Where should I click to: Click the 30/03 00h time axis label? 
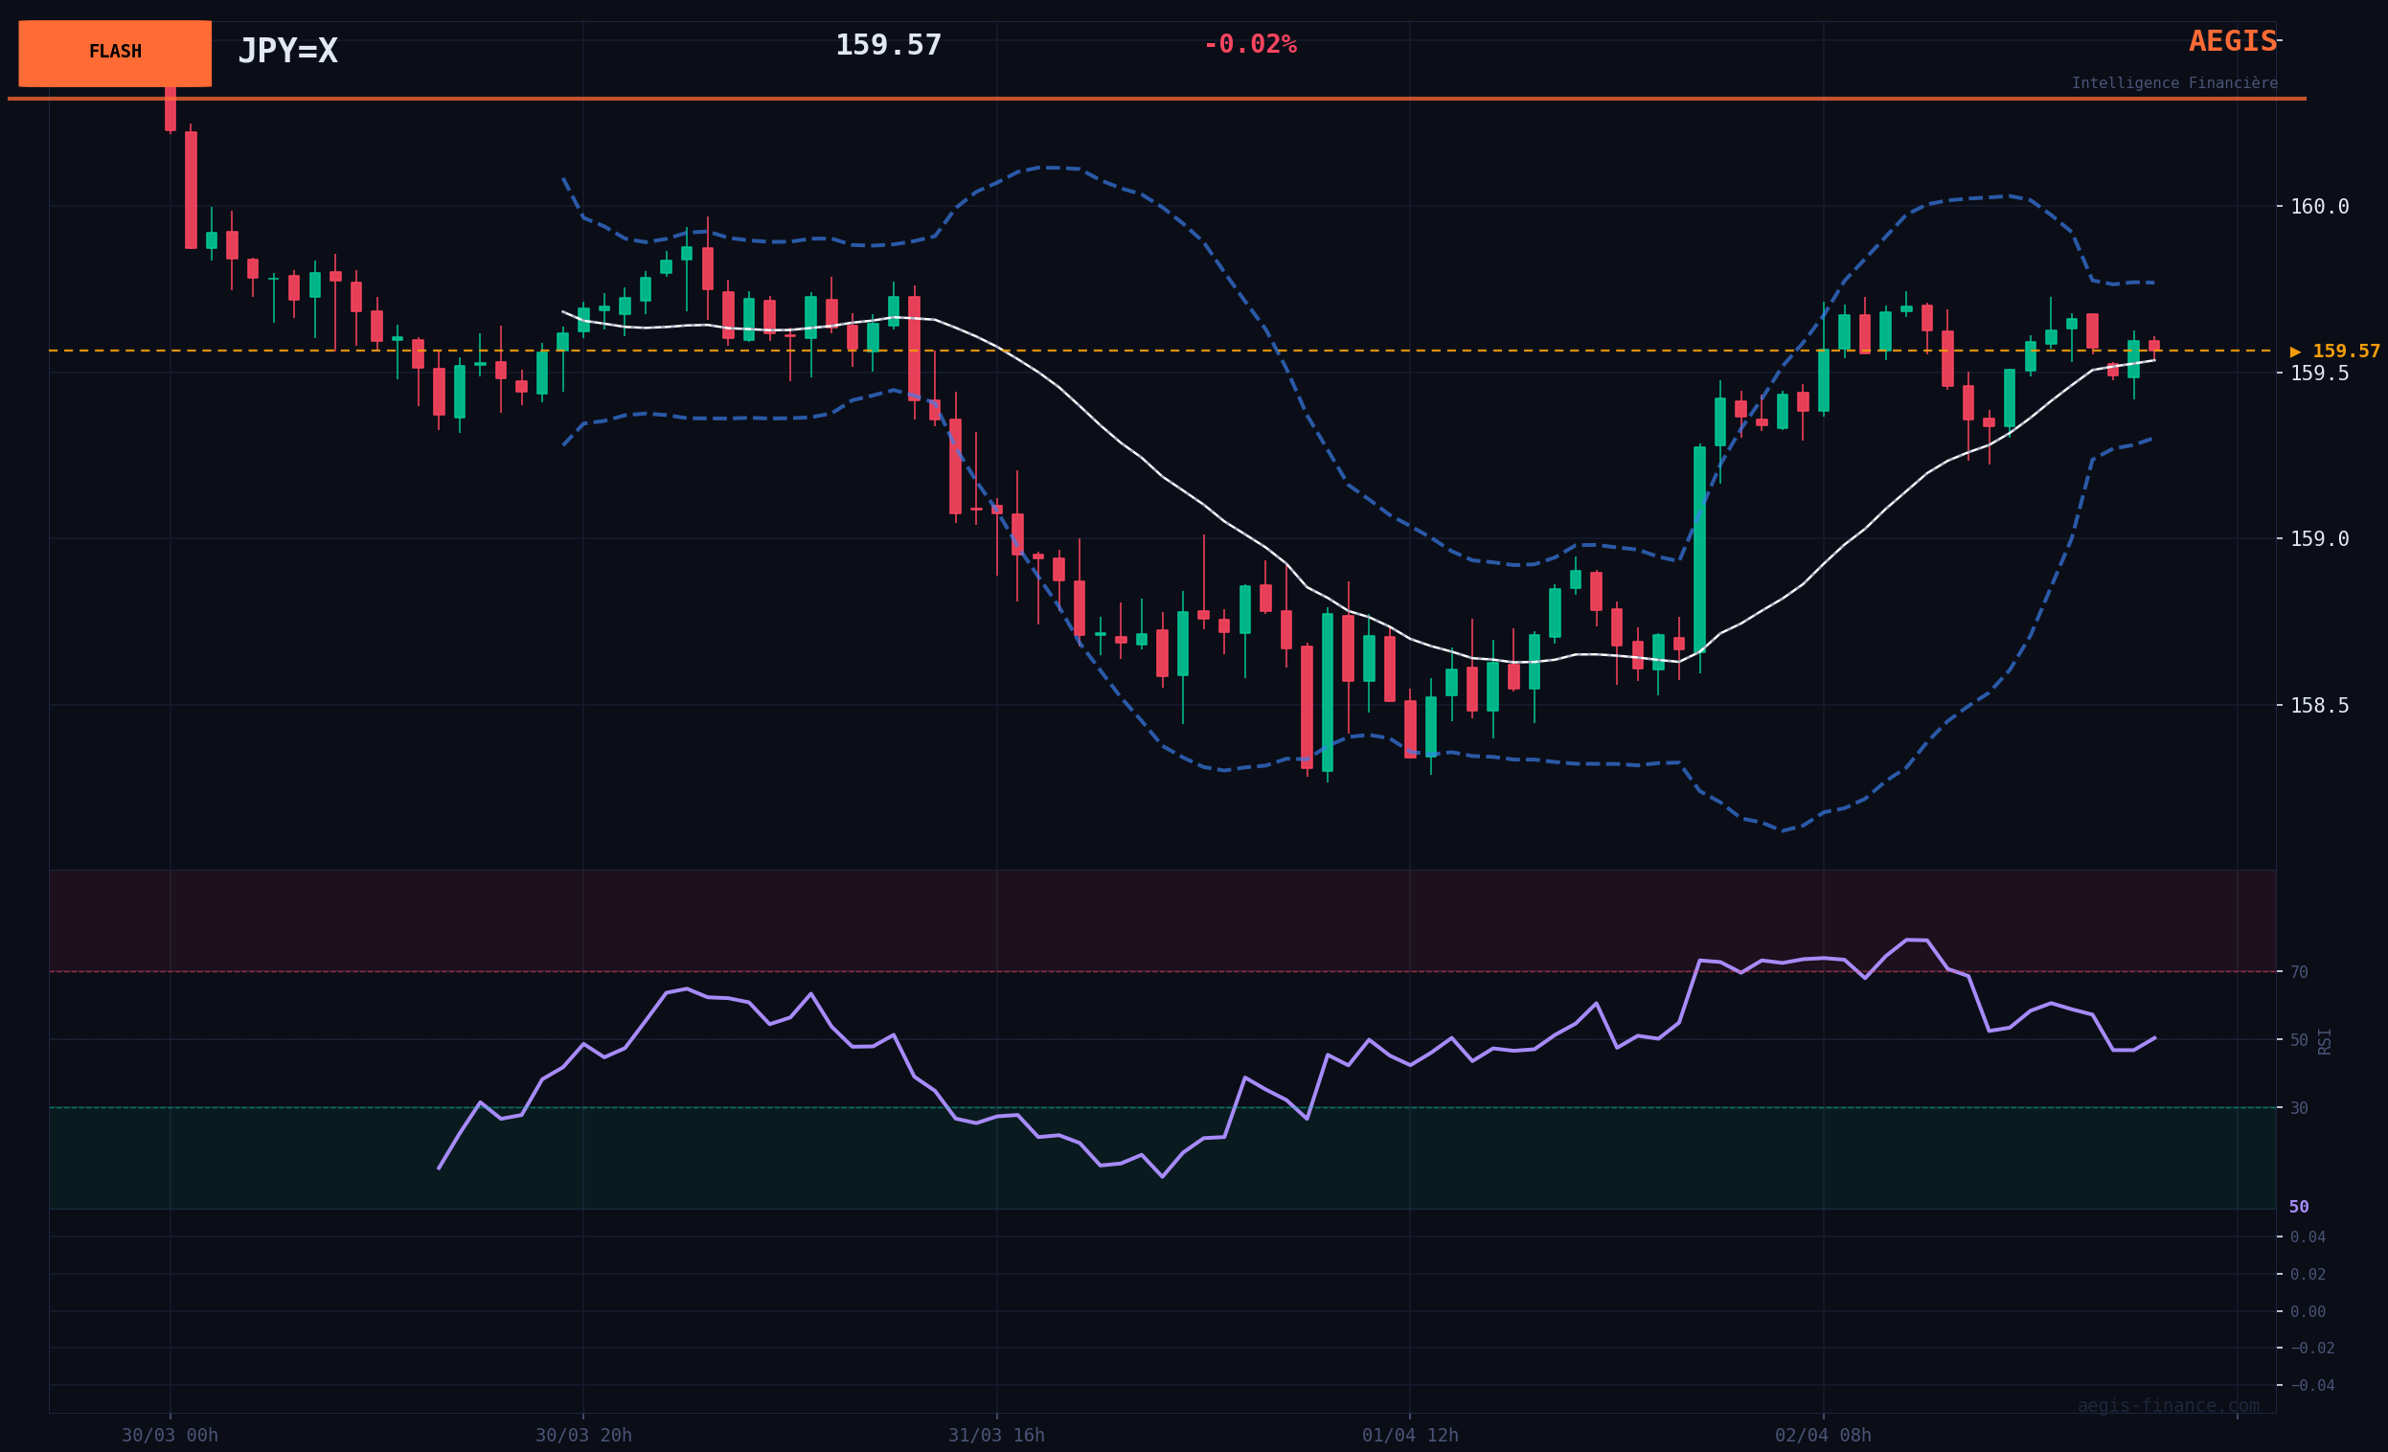click(170, 1436)
